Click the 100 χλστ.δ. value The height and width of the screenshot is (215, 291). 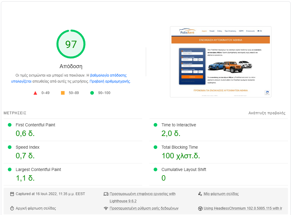coord(181,156)
